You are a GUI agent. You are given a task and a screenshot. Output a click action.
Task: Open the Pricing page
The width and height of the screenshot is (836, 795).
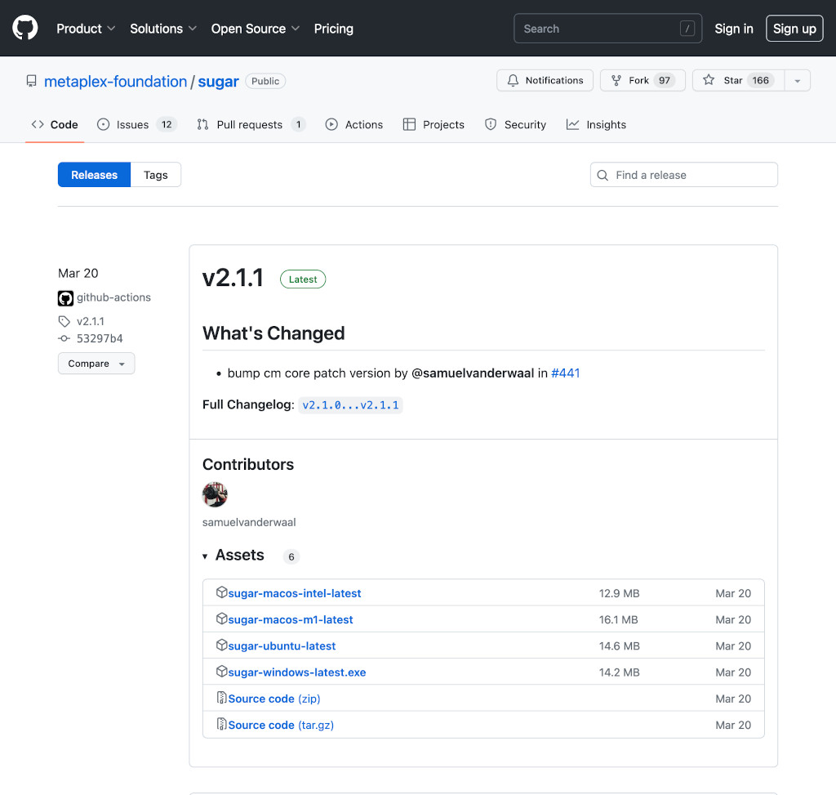tap(334, 29)
